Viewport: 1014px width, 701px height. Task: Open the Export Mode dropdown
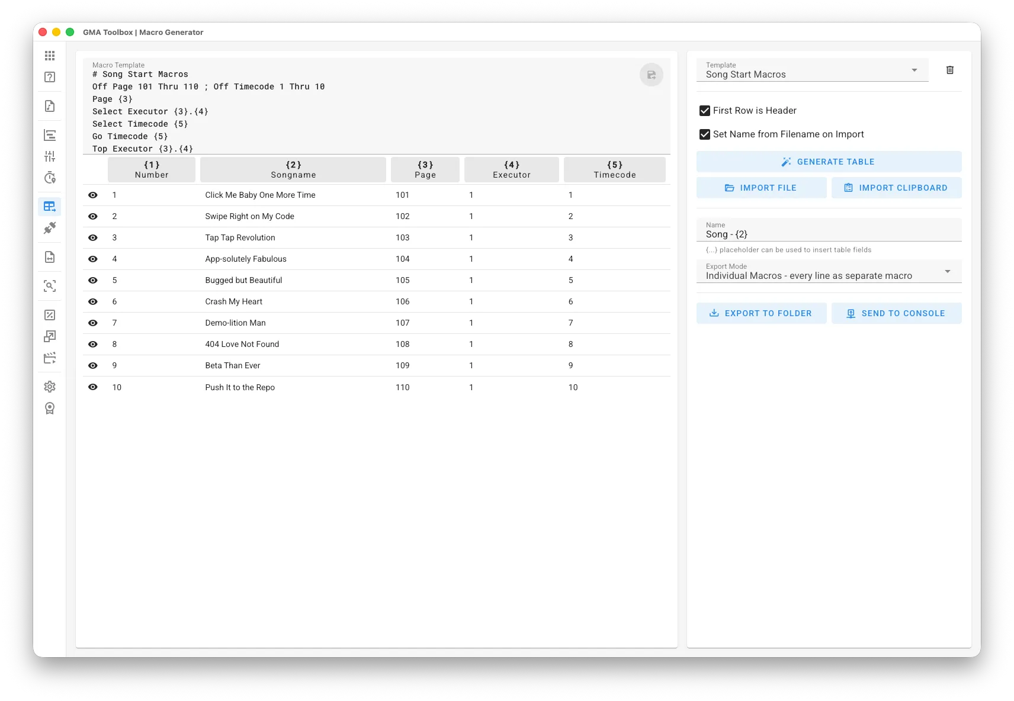[828, 272]
